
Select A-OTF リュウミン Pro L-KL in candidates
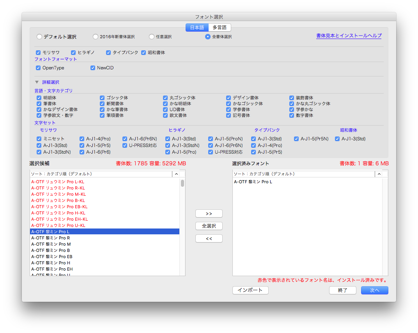105,182
